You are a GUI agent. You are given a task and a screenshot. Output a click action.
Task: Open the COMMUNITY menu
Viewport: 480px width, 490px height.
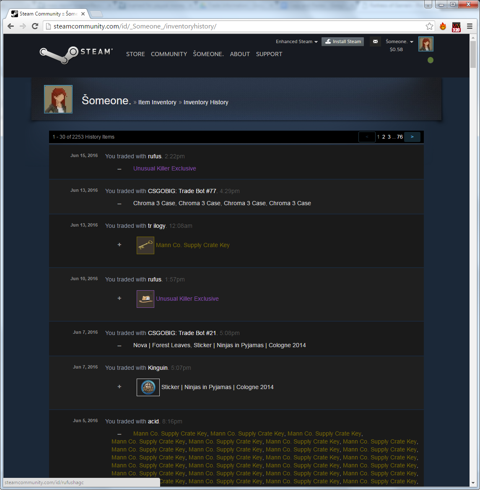(x=169, y=54)
